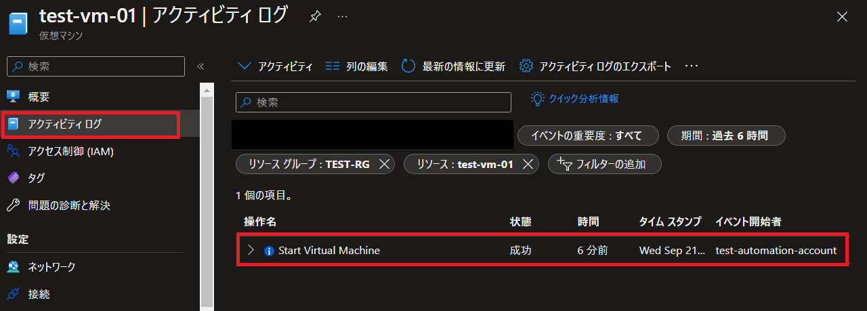Click test-automation-account initiator cell
This screenshot has width=867, height=311.
coord(776,251)
